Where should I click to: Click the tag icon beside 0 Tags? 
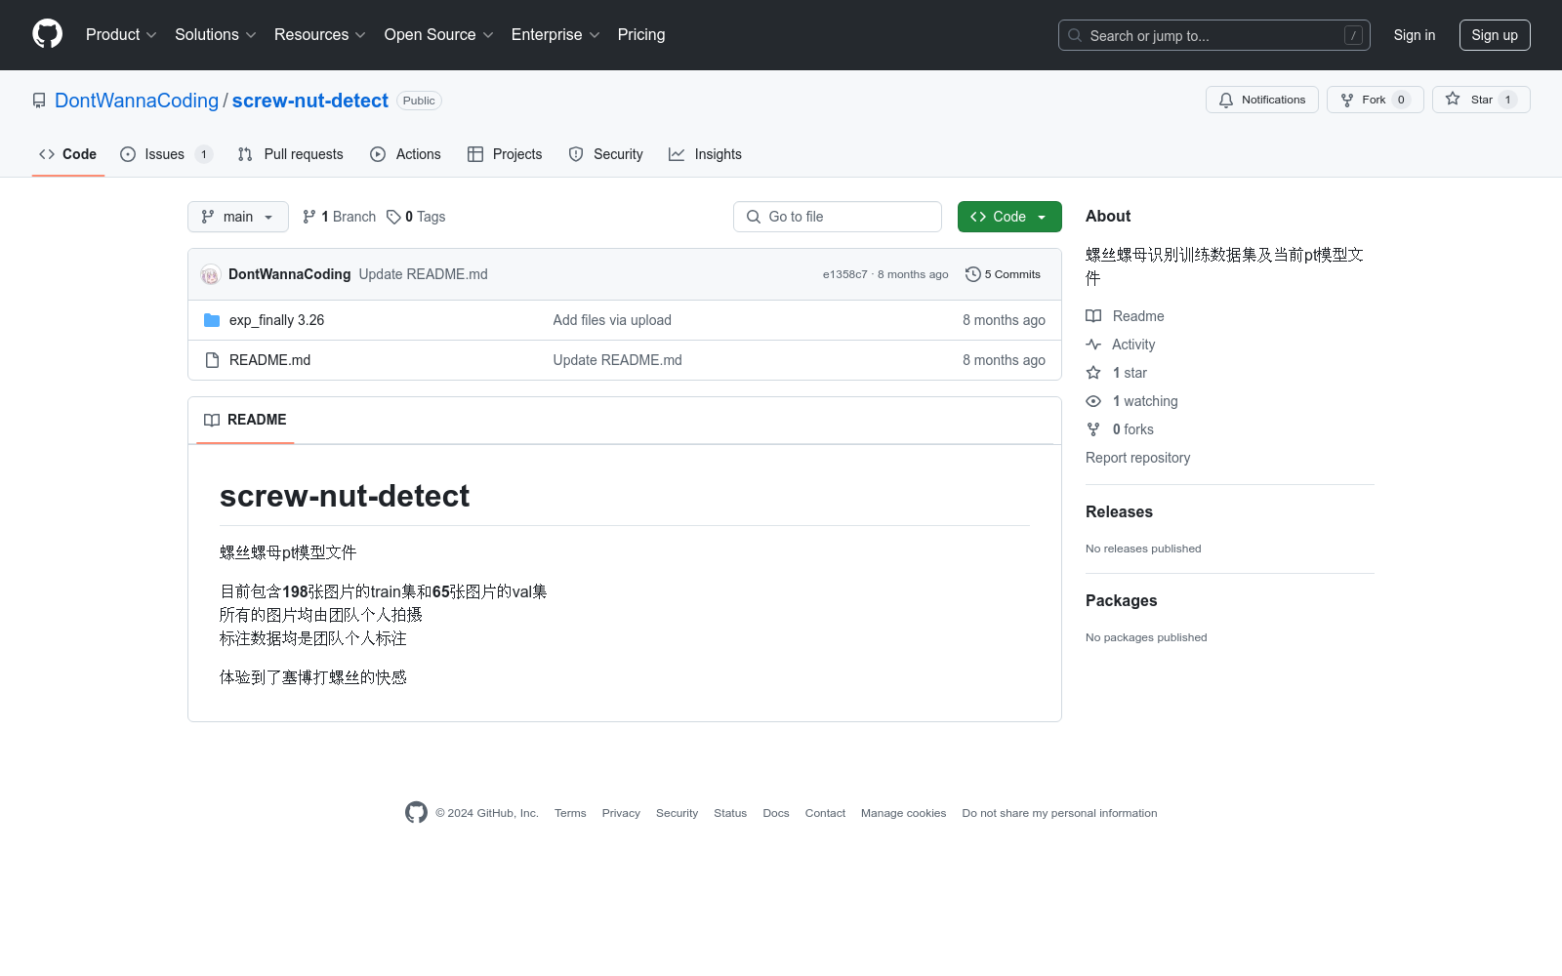(393, 217)
